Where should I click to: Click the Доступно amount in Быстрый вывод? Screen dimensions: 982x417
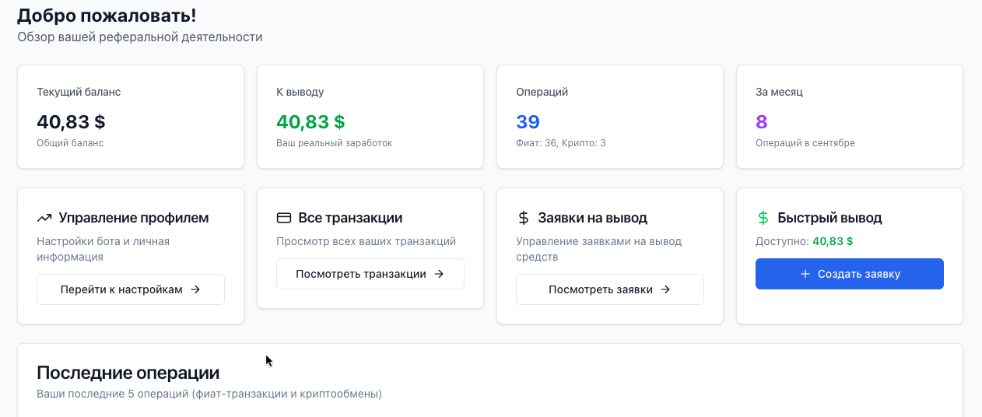pyautogui.click(x=833, y=241)
